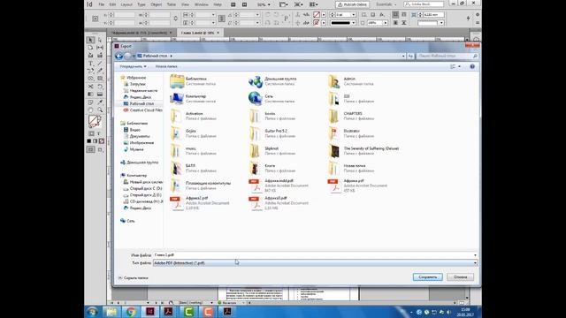Select the Line tool in InDesign toolbox
The width and height of the screenshot is (566, 318).
pyautogui.click(x=100, y=64)
